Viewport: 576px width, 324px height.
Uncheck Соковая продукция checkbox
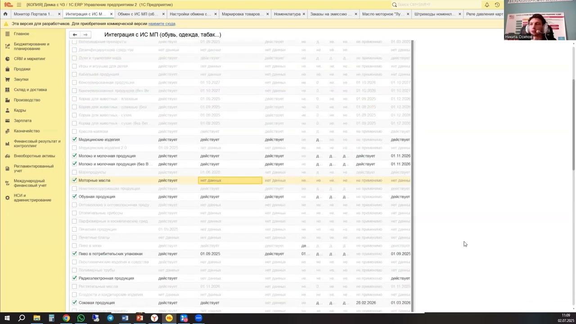point(75,303)
